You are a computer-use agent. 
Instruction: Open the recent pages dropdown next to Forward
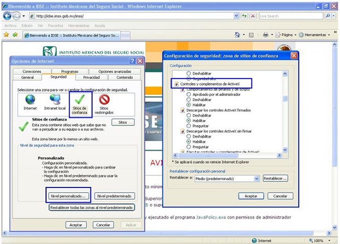(x=24, y=16)
